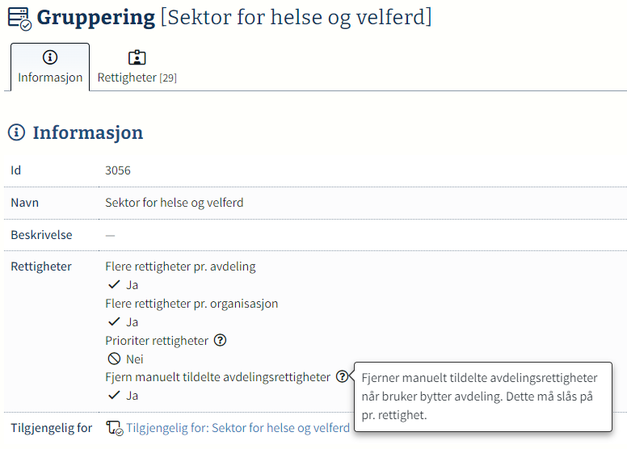Click the Id value 3056

click(x=118, y=170)
